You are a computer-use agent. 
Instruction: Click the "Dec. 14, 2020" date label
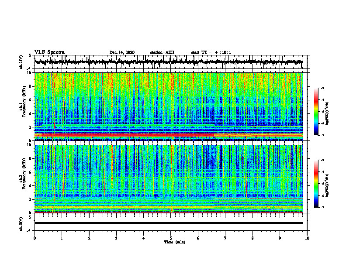122,52
